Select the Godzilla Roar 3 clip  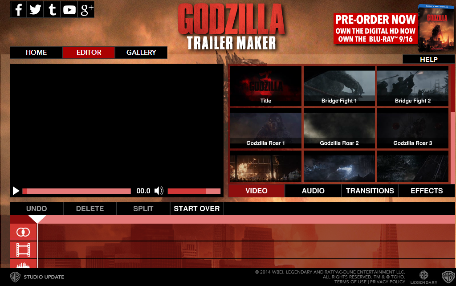413,128
